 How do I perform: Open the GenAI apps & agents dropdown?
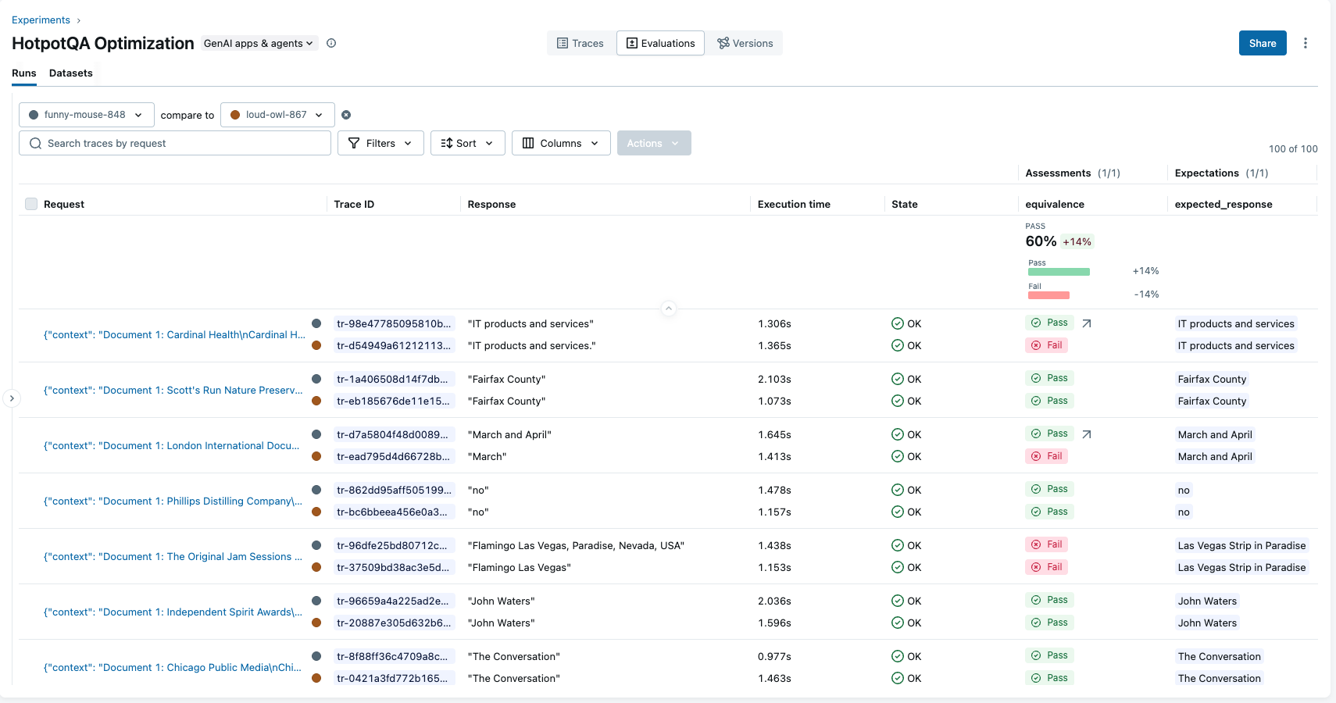[x=258, y=43]
